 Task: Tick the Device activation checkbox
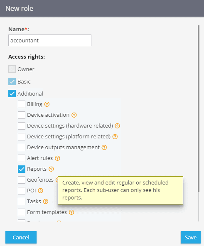[22, 115]
